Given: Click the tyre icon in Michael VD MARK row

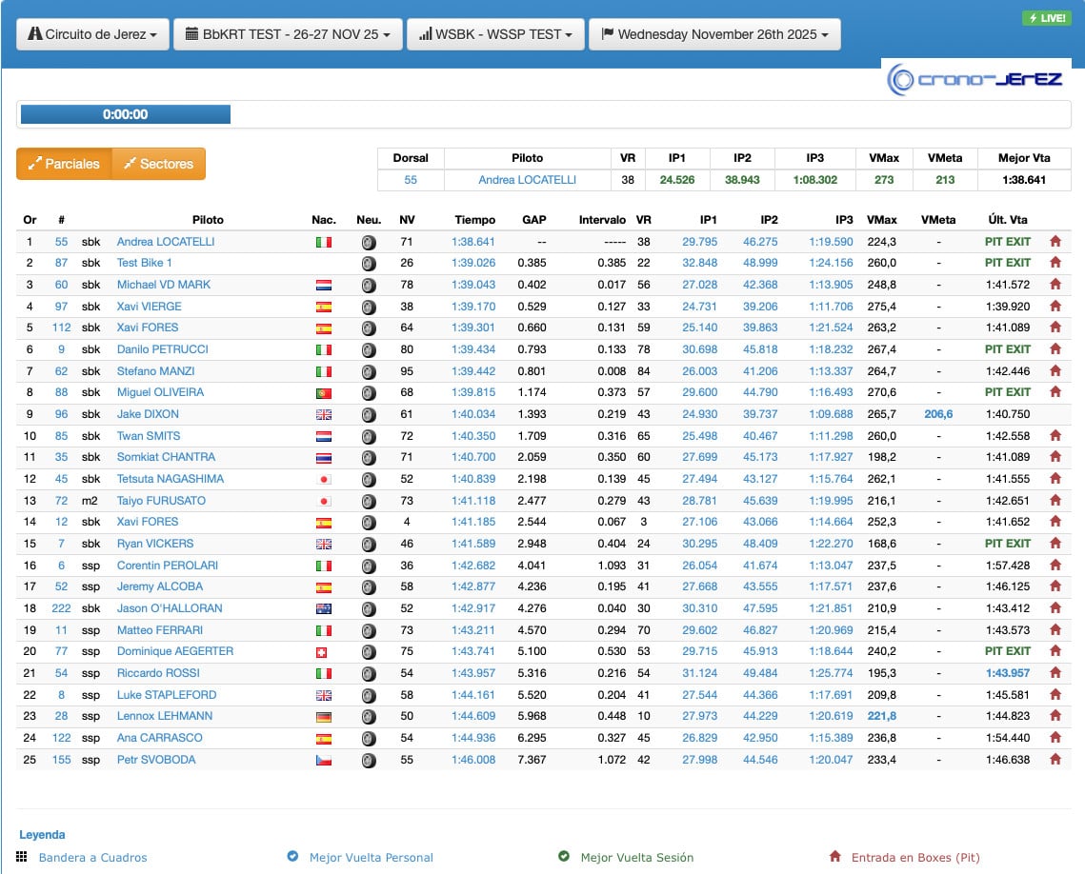Looking at the screenshot, I should [368, 286].
